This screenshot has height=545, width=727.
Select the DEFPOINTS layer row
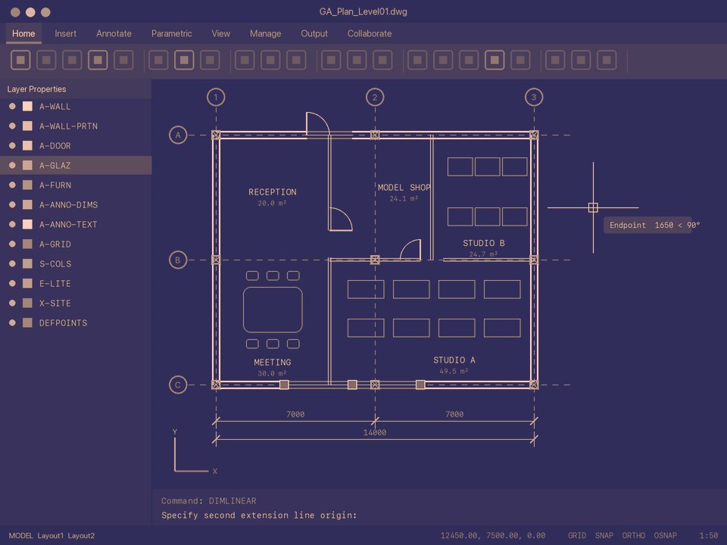pos(76,323)
